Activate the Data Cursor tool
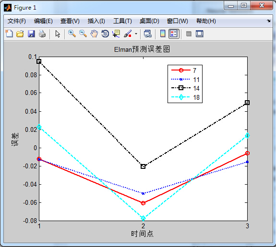 116,34
